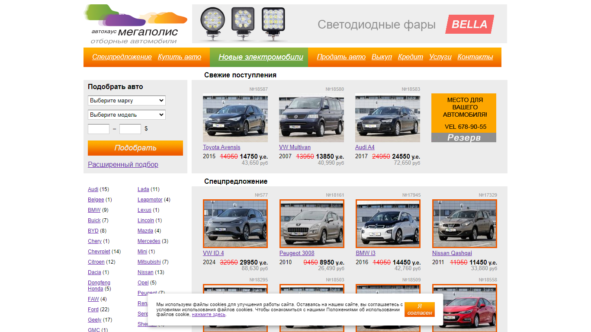Image resolution: width=591 pixels, height=332 pixels.
Task: Click the VW ID.4 title link
Action: pyautogui.click(x=213, y=253)
